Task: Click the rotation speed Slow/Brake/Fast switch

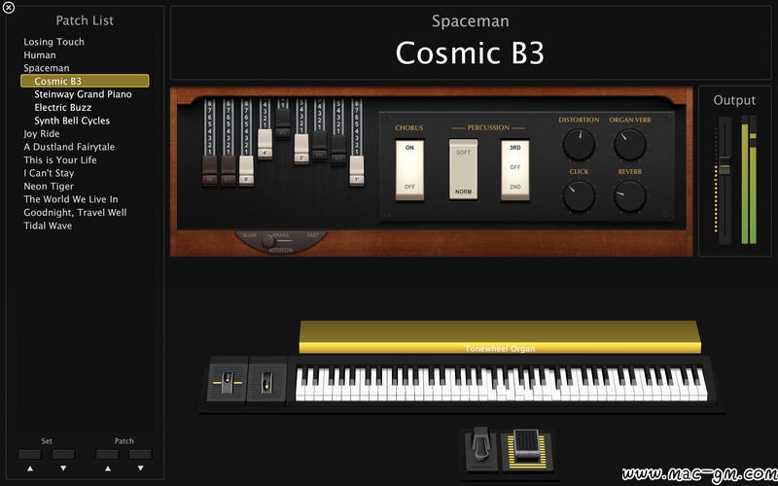Action: pyautogui.click(x=281, y=241)
